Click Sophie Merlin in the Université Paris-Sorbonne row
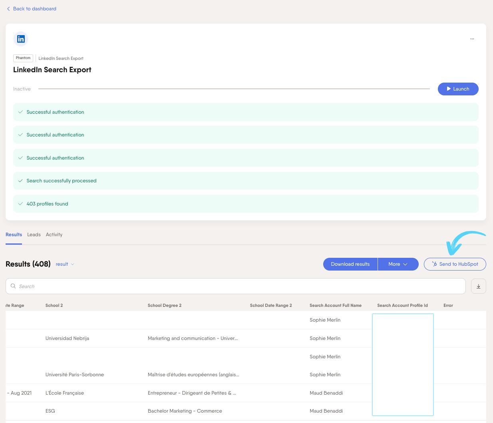493x423 pixels. point(325,375)
